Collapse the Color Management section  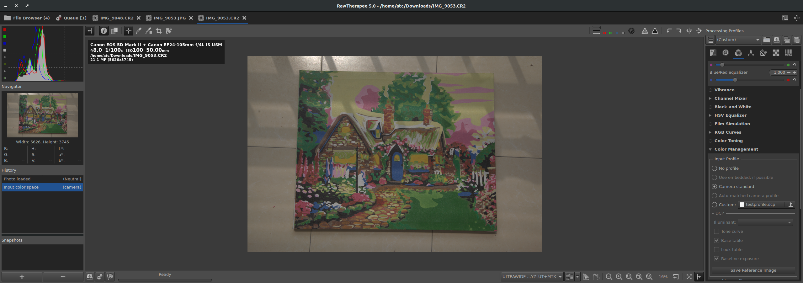pyautogui.click(x=710, y=149)
